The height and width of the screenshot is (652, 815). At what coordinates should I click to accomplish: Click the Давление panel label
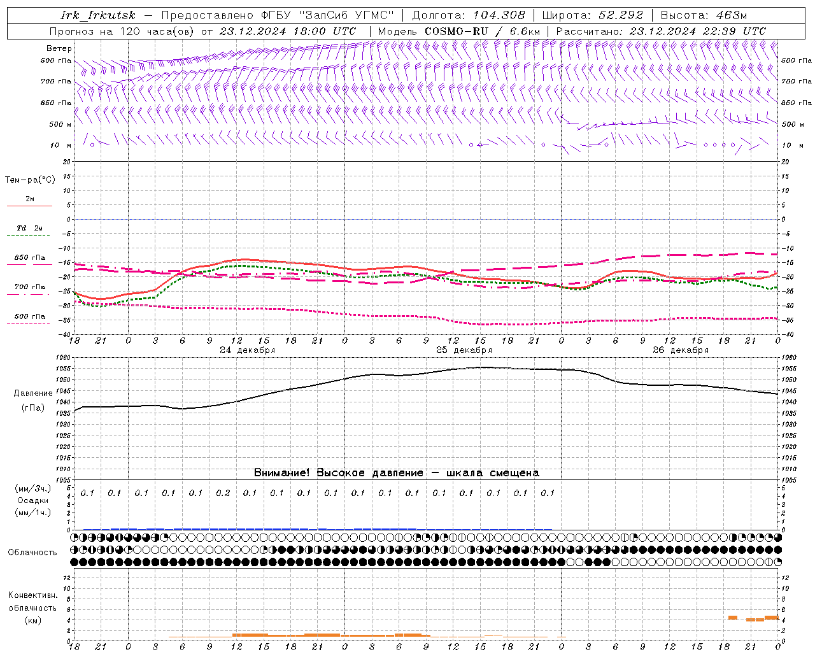(33, 393)
